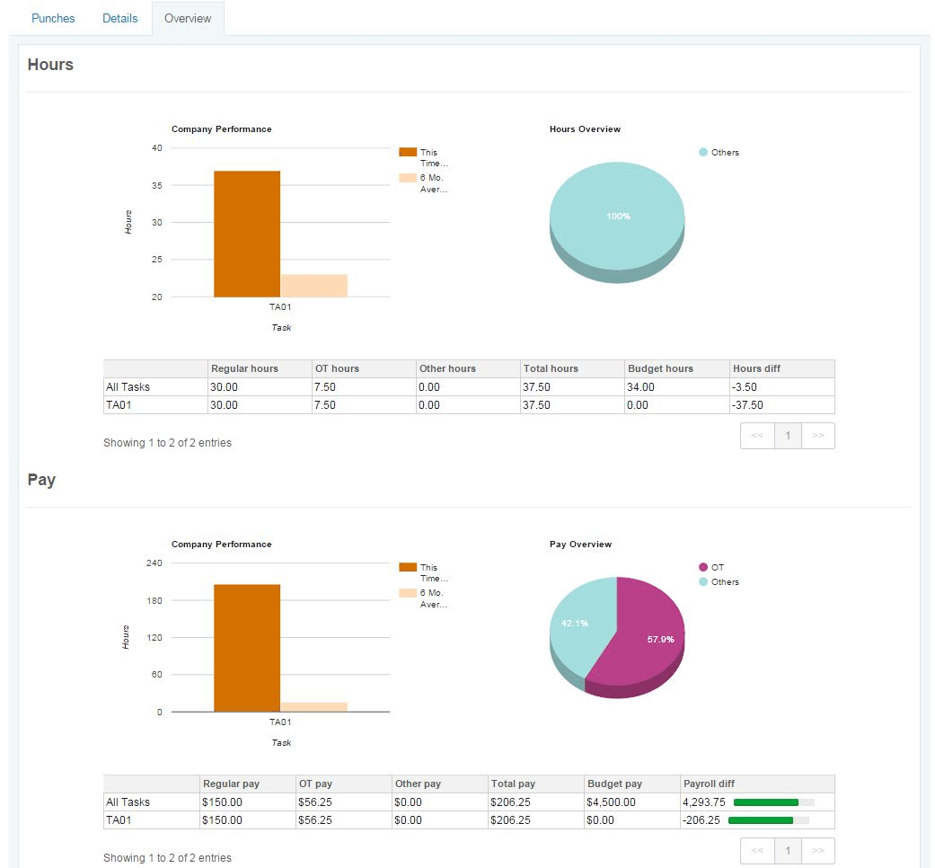Click next page button in Hours table
935x868 pixels.
pos(818,436)
